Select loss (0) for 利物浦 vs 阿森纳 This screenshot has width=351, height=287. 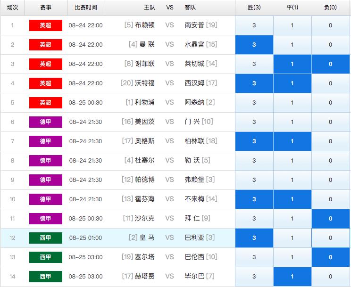331,103
